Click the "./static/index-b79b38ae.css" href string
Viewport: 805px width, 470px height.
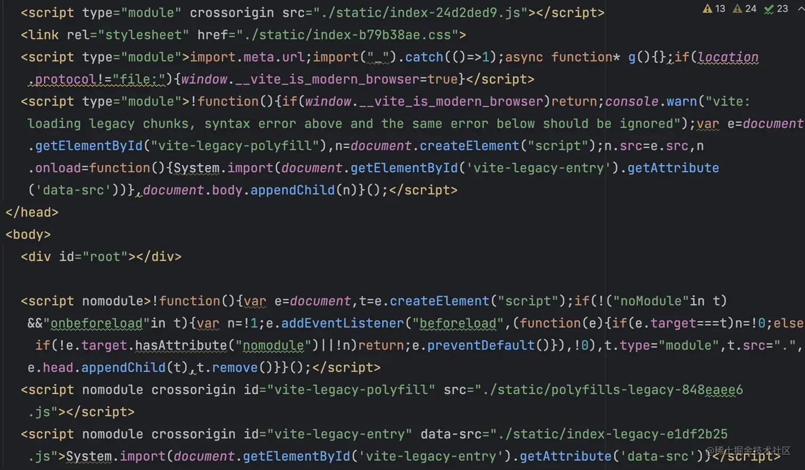[x=348, y=35]
